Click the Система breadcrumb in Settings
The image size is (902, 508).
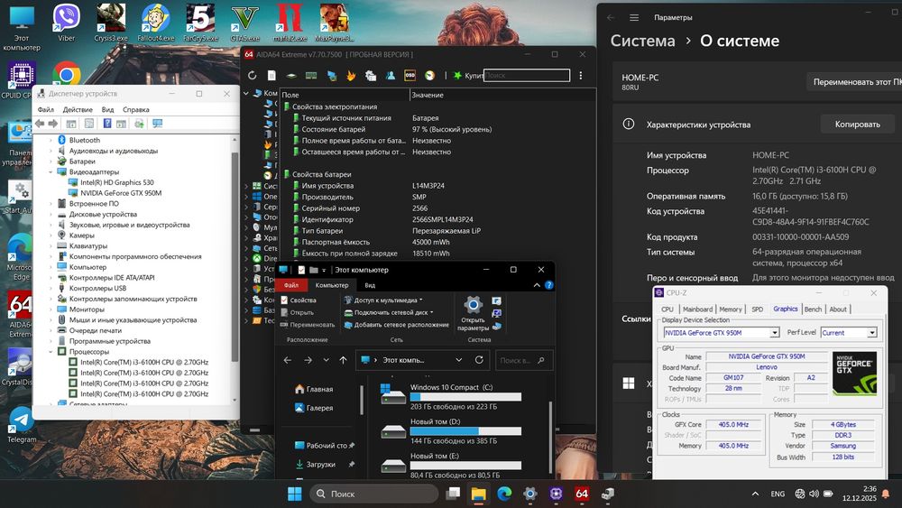point(642,41)
